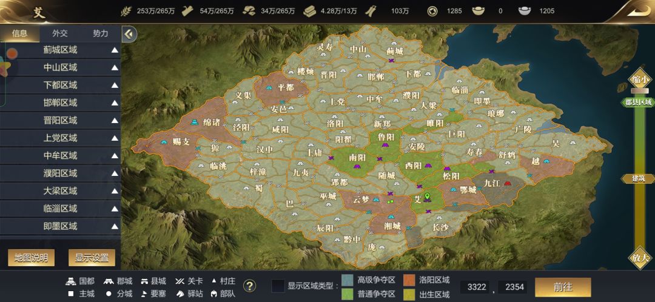Image resolution: width=655 pixels, height=302 pixels.
Task: Click the purple marker below 蓟城
Action: [391, 61]
